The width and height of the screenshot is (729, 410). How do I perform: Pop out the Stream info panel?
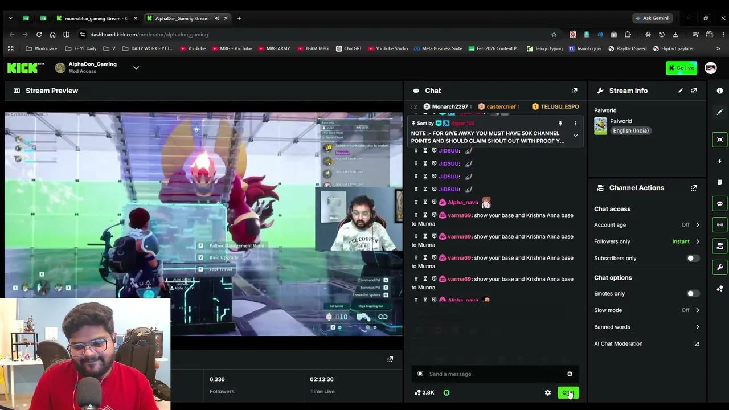click(694, 91)
